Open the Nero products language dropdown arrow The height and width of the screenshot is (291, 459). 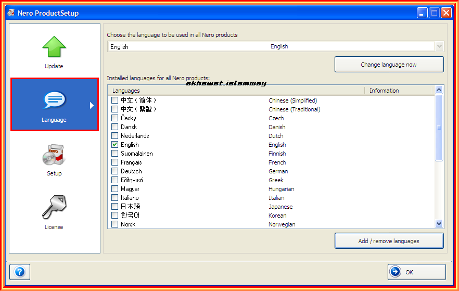coord(439,46)
